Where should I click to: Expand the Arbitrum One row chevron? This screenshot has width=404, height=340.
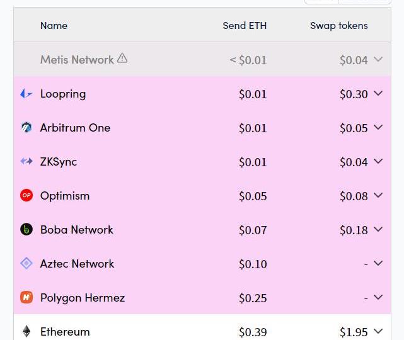pos(378,127)
